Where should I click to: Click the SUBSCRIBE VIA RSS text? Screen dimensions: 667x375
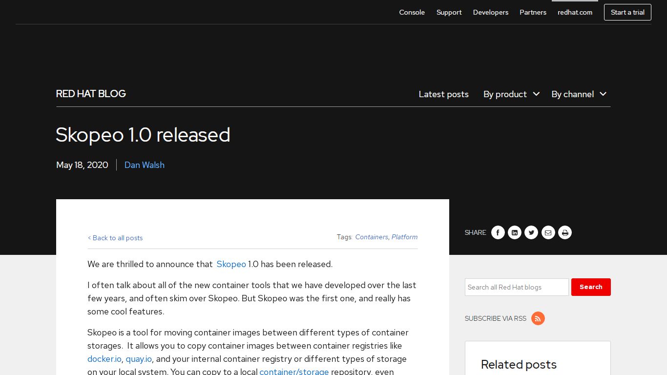pyautogui.click(x=496, y=318)
